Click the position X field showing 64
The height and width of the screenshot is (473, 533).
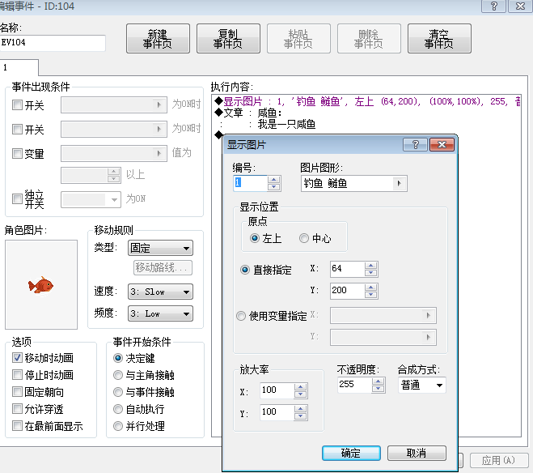[x=347, y=269]
